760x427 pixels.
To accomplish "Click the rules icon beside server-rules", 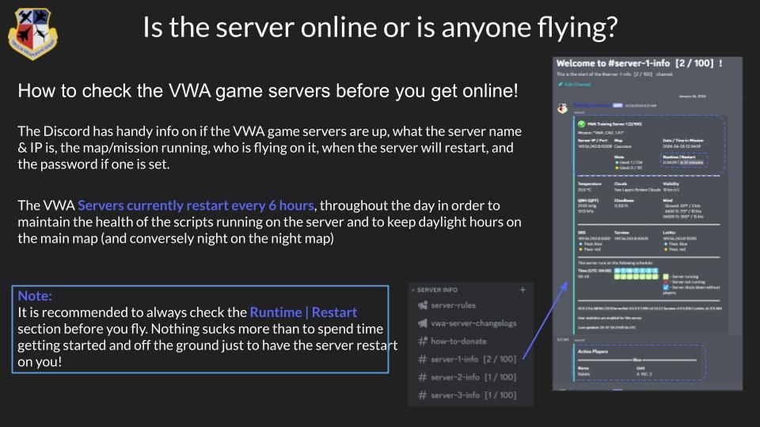I will (x=423, y=305).
